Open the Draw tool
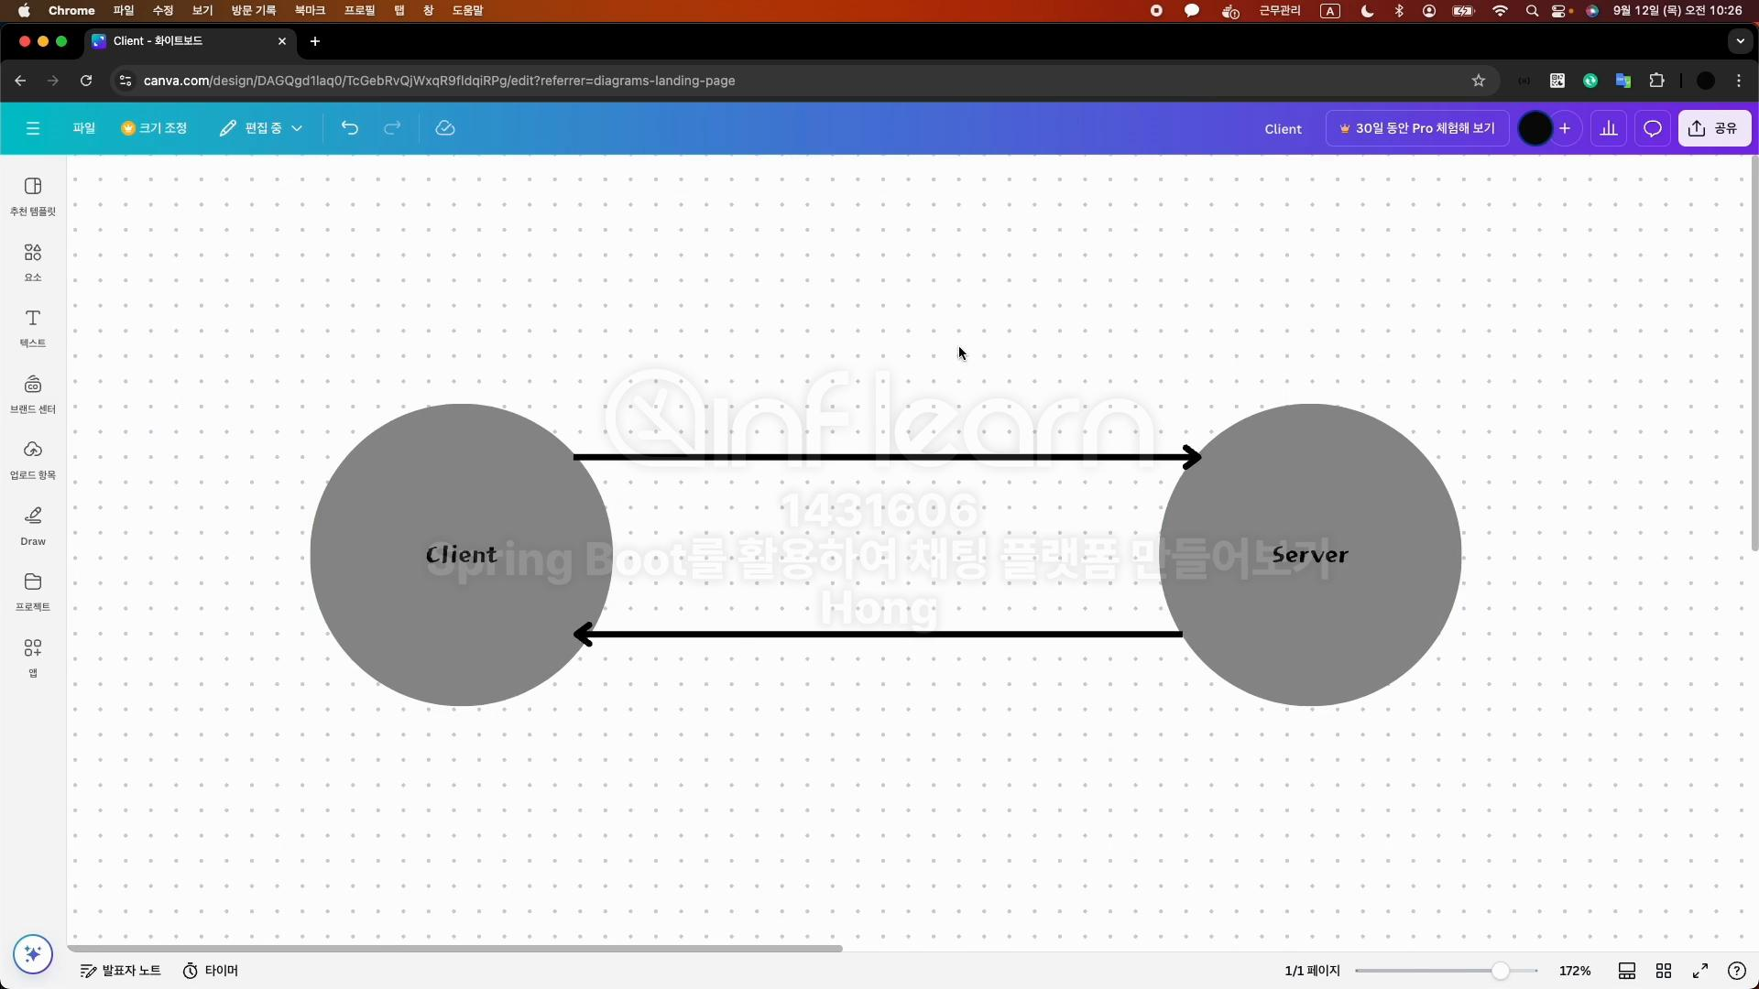Screen dimensions: 1759x989 tap(33, 525)
